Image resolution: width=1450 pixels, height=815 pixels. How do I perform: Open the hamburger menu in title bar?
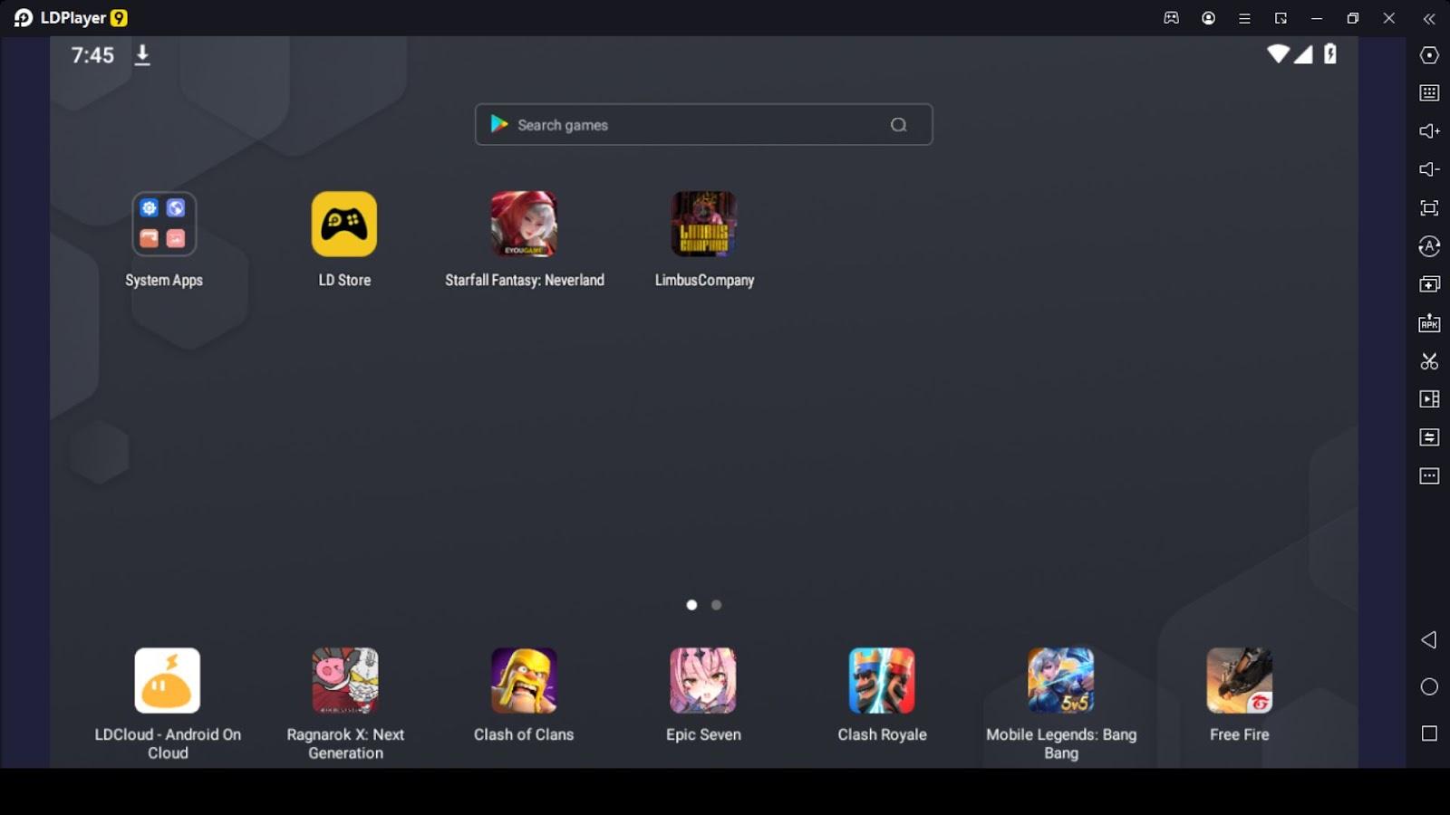pos(1244,18)
